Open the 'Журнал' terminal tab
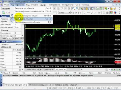Viewport: 121px width, 90px height. tap(74, 85)
